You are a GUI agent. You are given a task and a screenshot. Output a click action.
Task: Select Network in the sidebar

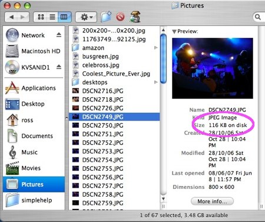pyautogui.click(x=33, y=35)
